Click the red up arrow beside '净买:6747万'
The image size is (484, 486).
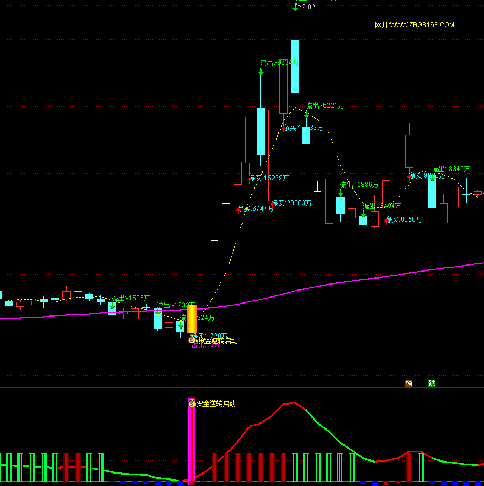pyautogui.click(x=238, y=211)
